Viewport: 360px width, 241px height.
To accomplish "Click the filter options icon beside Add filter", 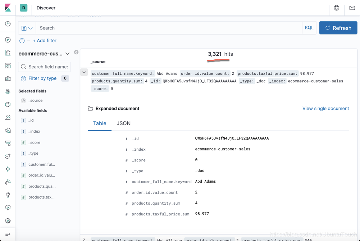I will pos(22,41).
